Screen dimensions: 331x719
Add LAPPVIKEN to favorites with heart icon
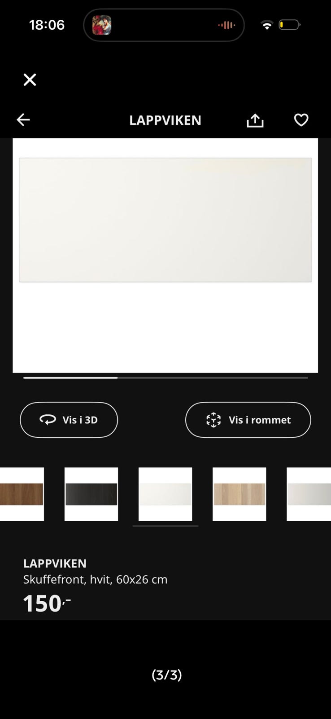301,120
